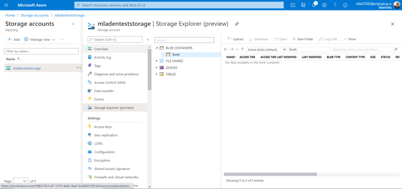Open the ellipsis menu for mladenteststorage row
402x189 pixels.
[79, 68]
